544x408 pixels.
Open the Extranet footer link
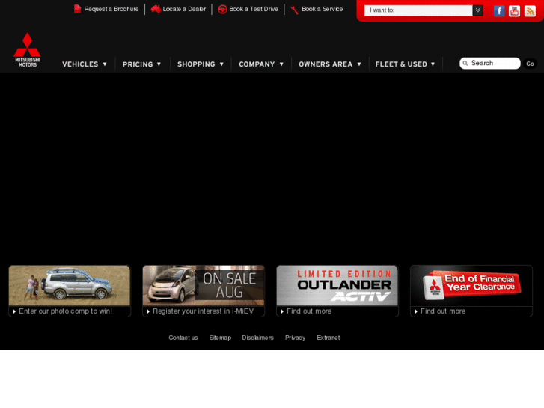click(328, 338)
